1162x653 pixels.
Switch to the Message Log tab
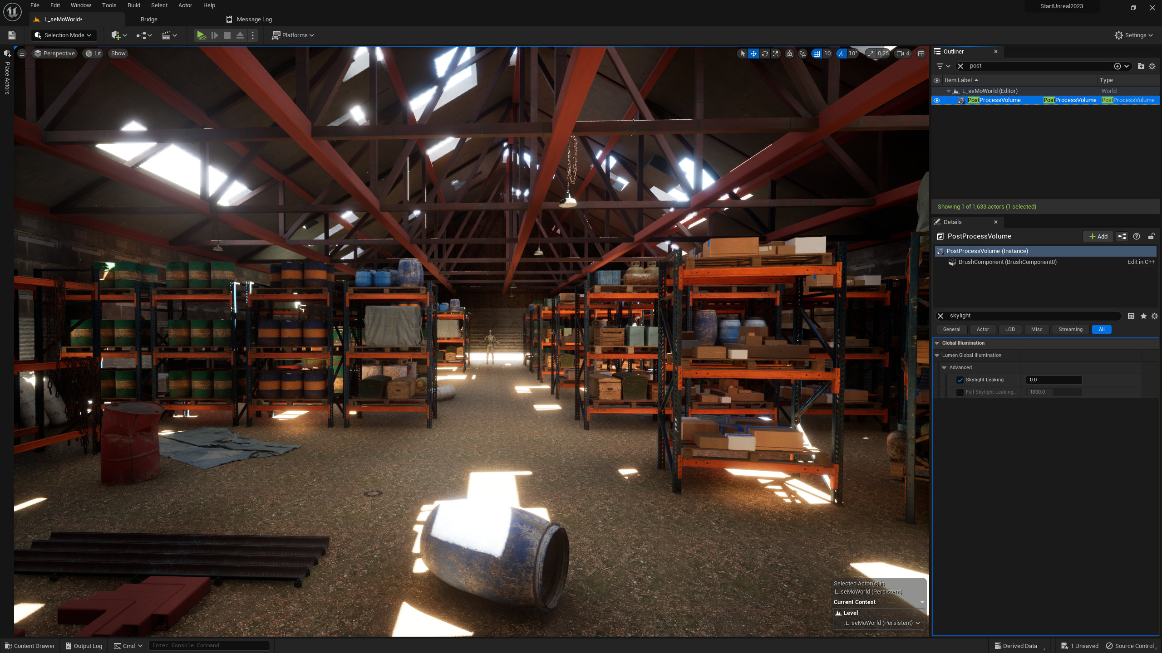[x=254, y=19]
